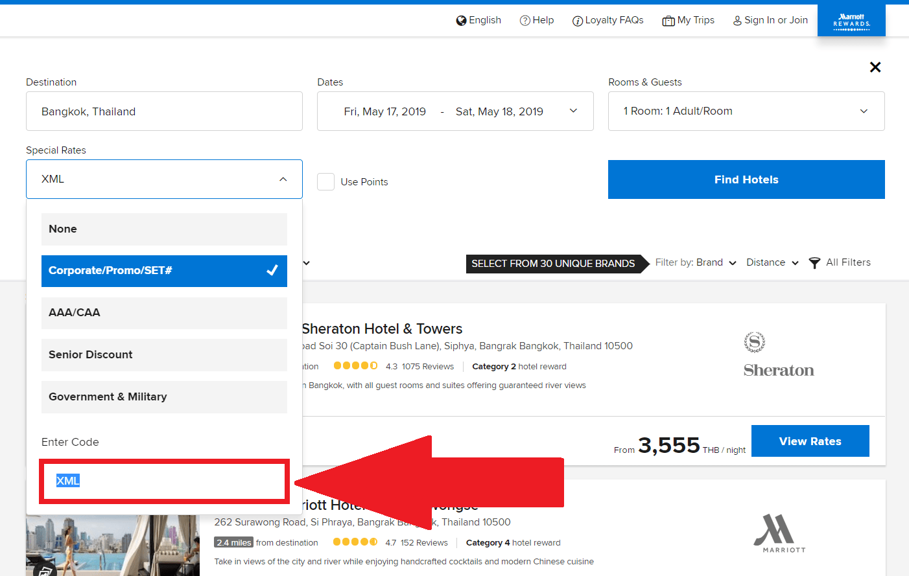Click the Marriott 4.7 star rating

(x=355, y=542)
